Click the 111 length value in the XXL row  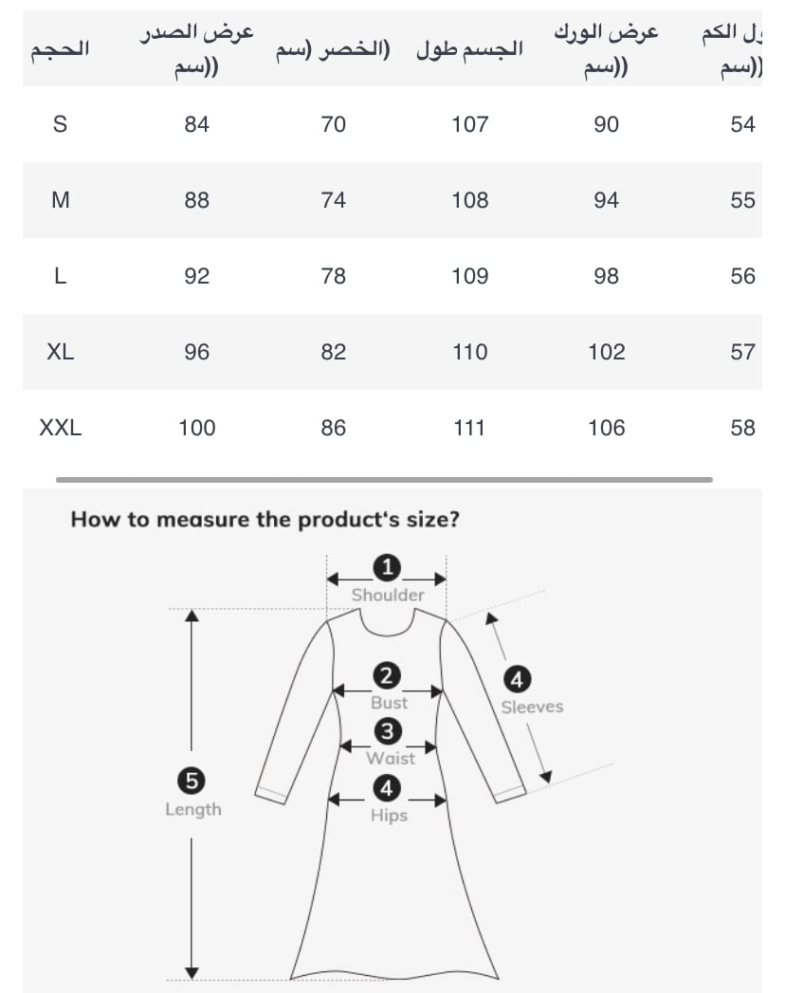(x=469, y=428)
